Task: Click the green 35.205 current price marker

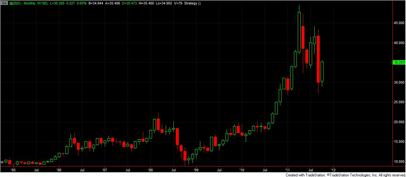Action: pos(398,63)
